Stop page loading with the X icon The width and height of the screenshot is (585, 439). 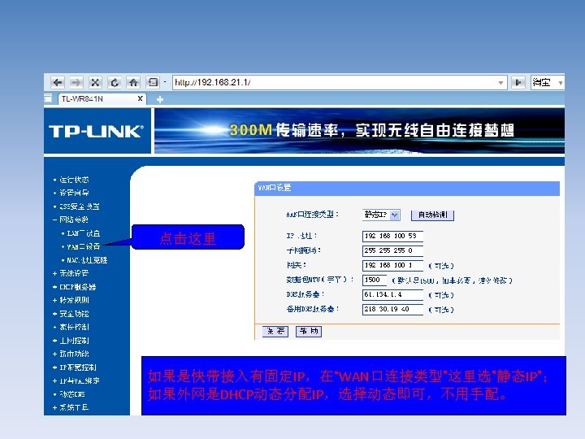click(95, 82)
